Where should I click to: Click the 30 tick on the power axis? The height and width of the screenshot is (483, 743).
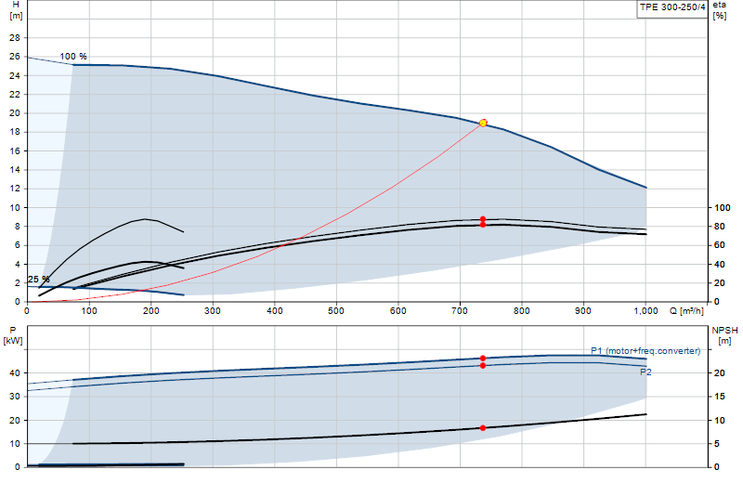(x=15, y=397)
